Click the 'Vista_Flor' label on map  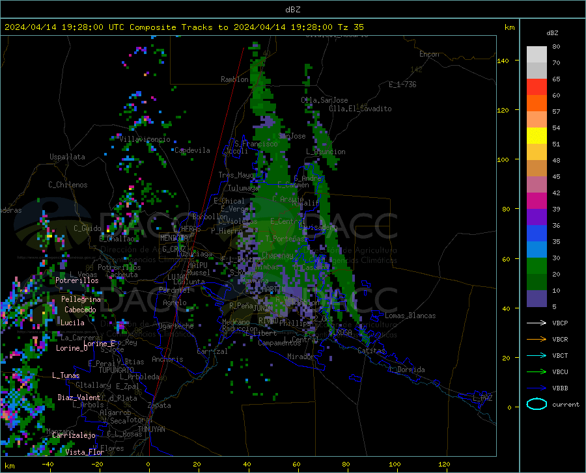85,452
